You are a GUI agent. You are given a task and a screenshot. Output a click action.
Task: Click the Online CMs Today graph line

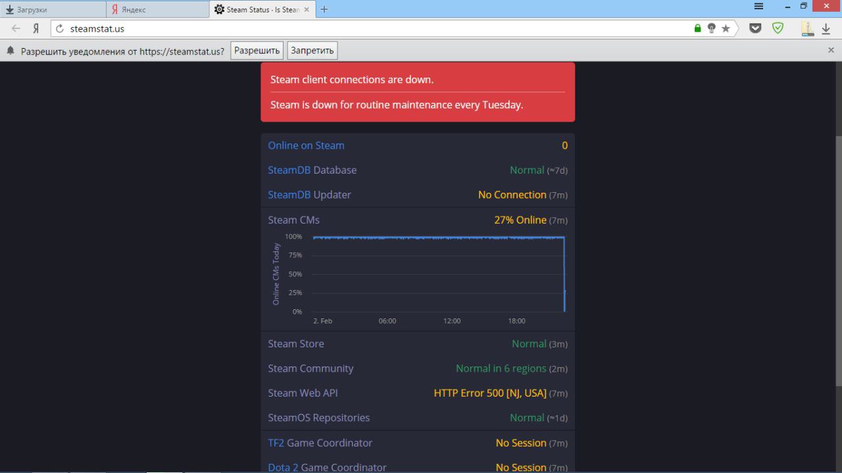(x=439, y=237)
